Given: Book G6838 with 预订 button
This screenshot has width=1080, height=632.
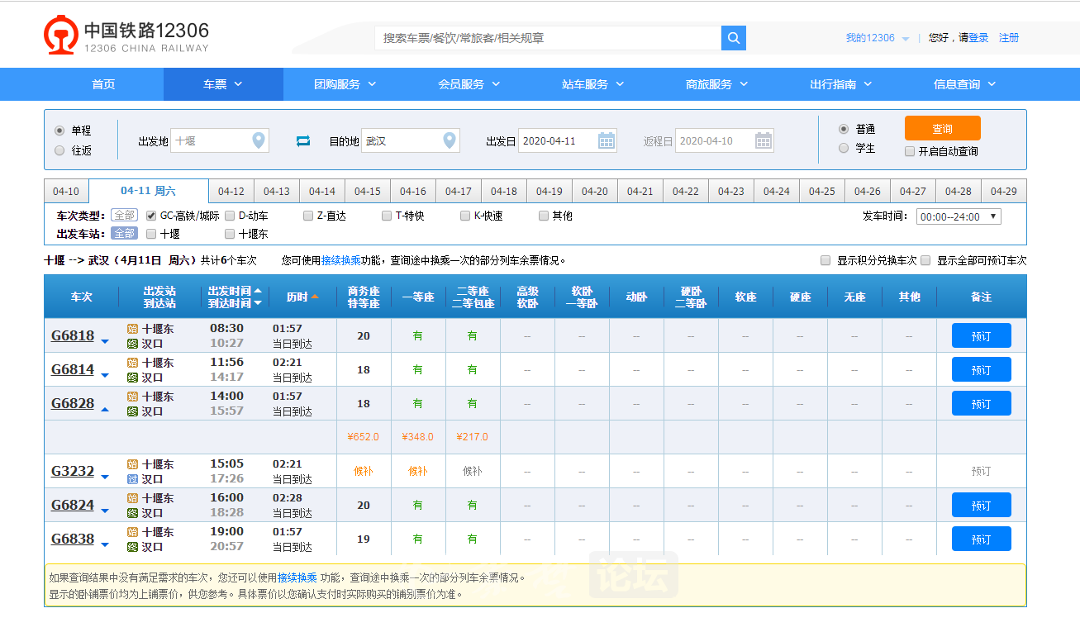Looking at the screenshot, I should pyautogui.click(x=981, y=539).
